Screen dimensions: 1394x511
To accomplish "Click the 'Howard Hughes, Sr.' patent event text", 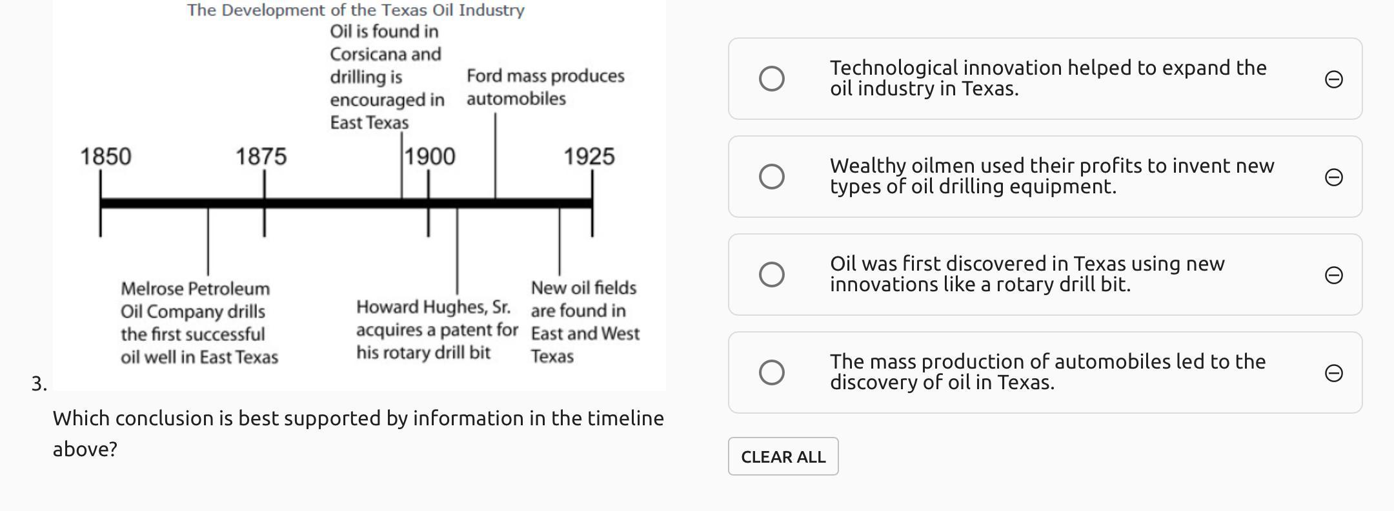I will tap(436, 330).
